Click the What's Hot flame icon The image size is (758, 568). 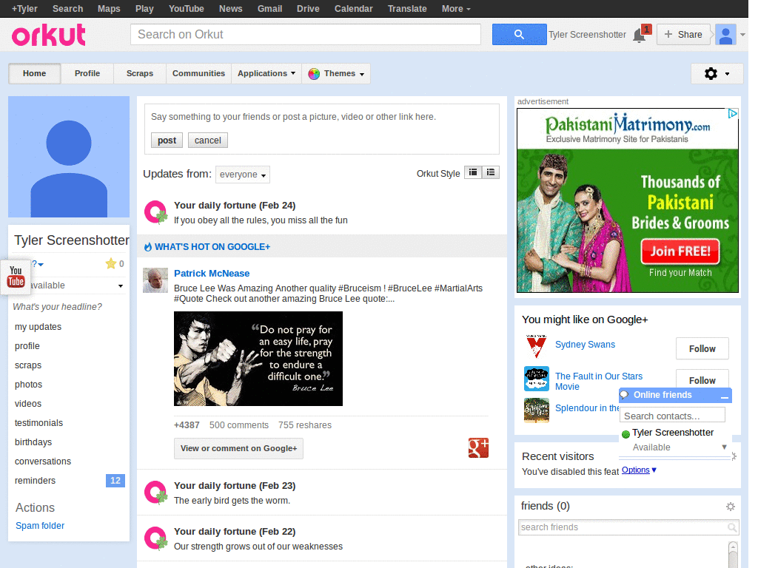pyautogui.click(x=148, y=247)
